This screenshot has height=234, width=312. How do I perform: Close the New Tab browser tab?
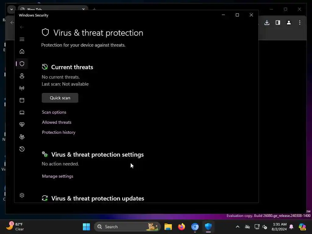pos(83,9)
